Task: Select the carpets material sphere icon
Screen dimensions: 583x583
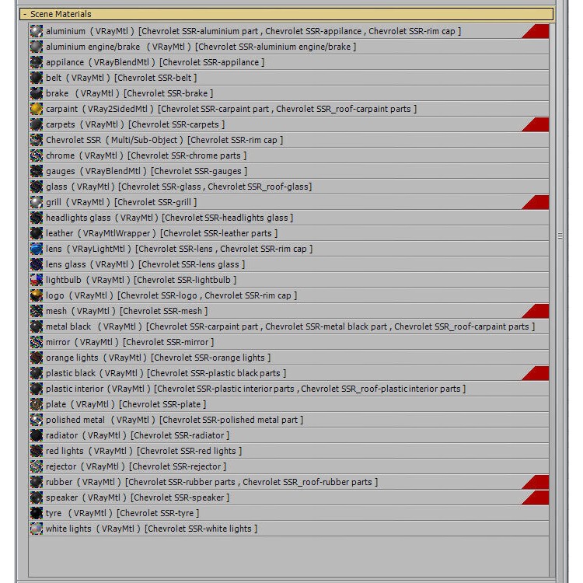Action: pyautogui.click(x=37, y=124)
